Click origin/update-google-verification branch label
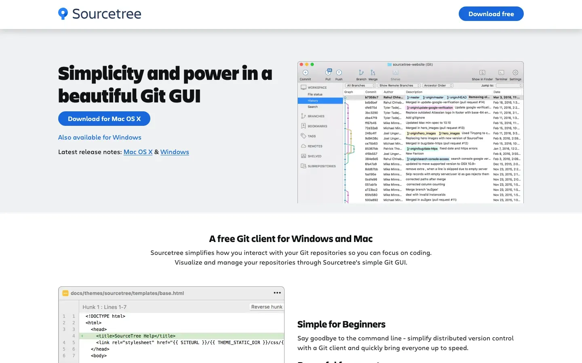 click(430, 108)
